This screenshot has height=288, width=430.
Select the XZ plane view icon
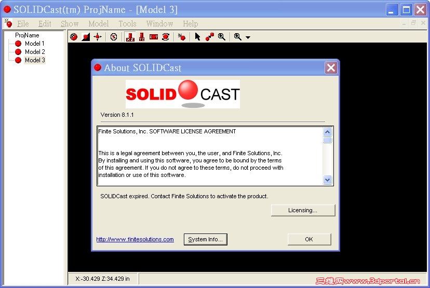point(130,37)
